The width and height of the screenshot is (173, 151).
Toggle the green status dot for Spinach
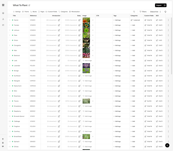pos(13,141)
